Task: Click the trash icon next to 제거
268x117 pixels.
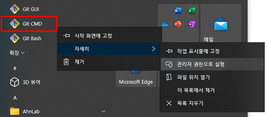Action: pos(66,62)
